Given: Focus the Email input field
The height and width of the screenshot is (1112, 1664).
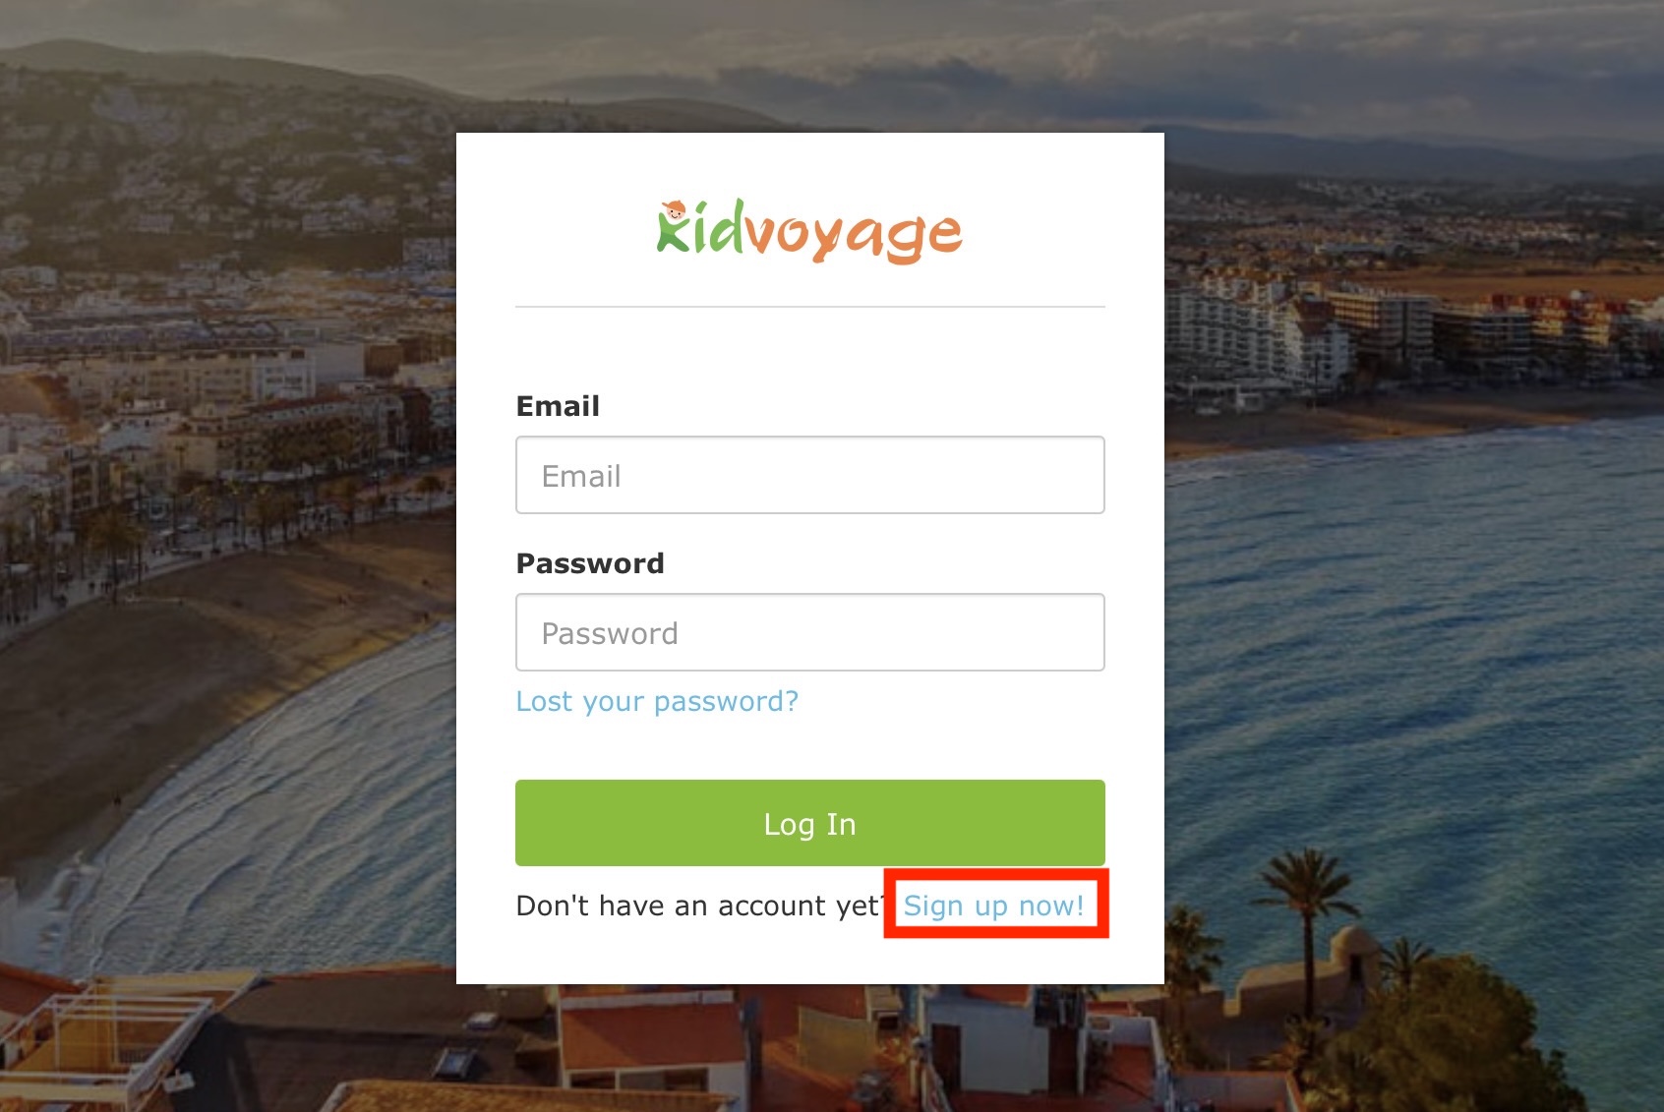Looking at the screenshot, I should coord(809,475).
